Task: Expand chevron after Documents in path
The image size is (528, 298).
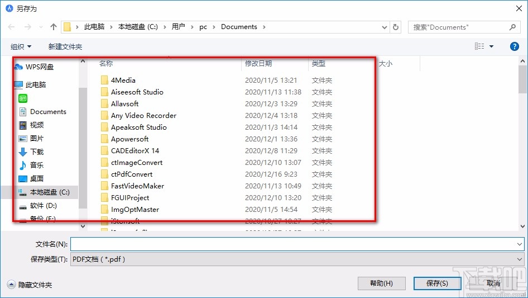Action: coord(264,27)
